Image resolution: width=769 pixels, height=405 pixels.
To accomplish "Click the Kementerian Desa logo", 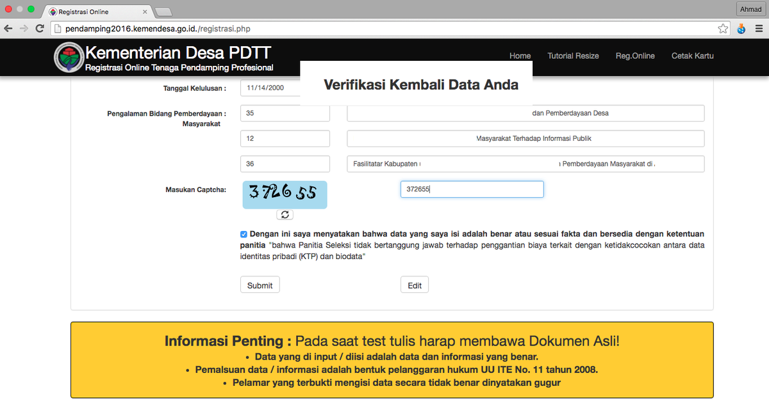I will (69, 57).
